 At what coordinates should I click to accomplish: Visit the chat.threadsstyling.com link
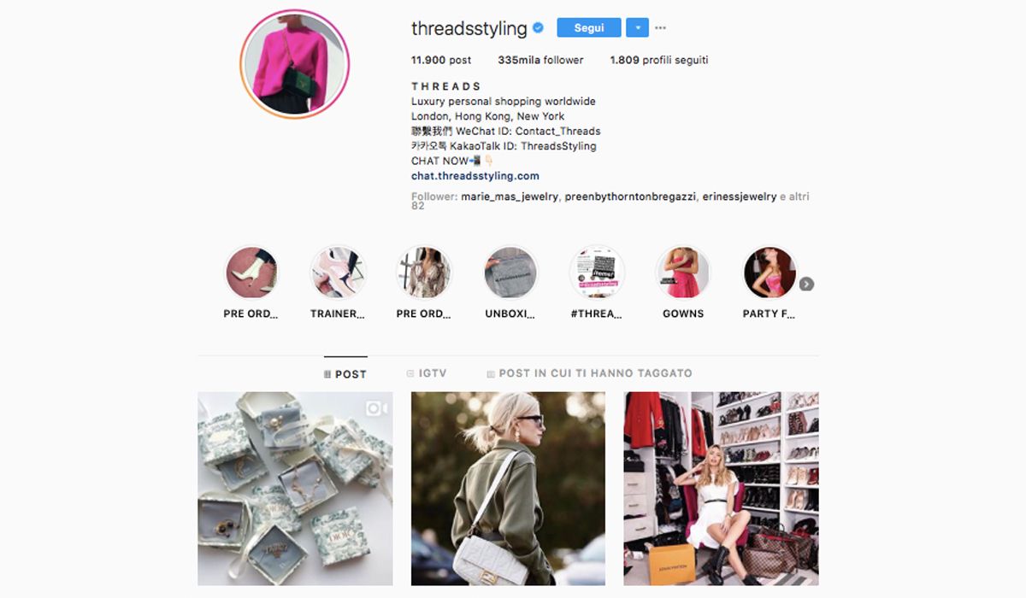[x=475, y=176]
